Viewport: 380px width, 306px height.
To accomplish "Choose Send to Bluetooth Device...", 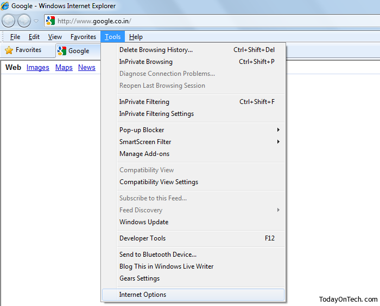I will pos(193,255).
